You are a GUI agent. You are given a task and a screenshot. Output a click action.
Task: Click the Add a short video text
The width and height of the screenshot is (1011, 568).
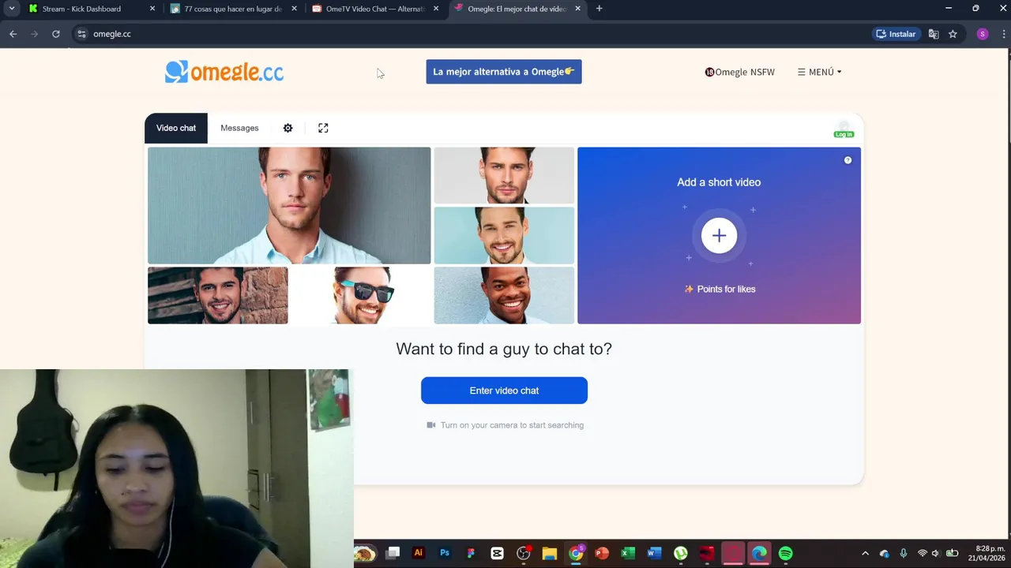point(719,182)
